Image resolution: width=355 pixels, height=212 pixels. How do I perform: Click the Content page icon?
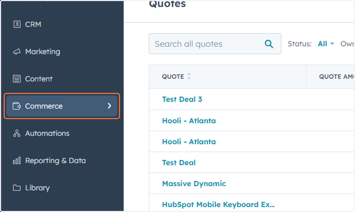17,79
